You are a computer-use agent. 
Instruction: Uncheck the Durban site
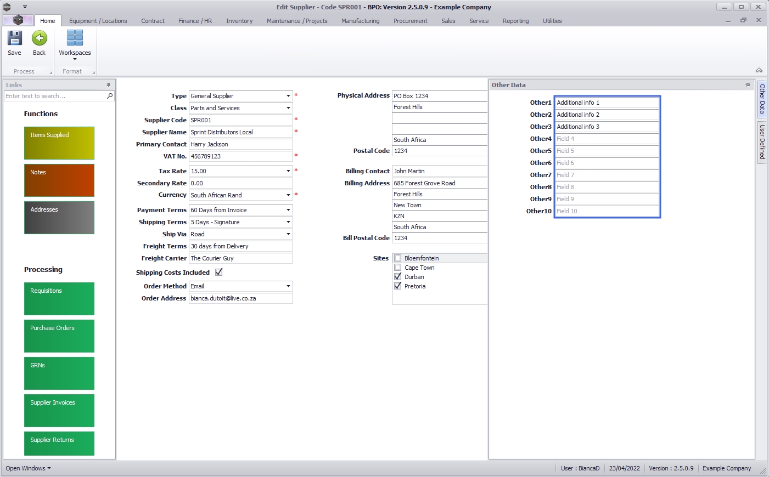coord(398,277)
